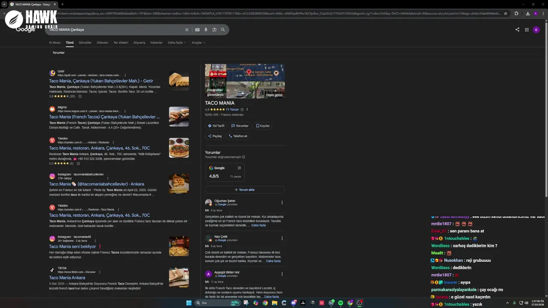
Task: Open Chrome extensions puzzle icon
Action: pos(516,13)
